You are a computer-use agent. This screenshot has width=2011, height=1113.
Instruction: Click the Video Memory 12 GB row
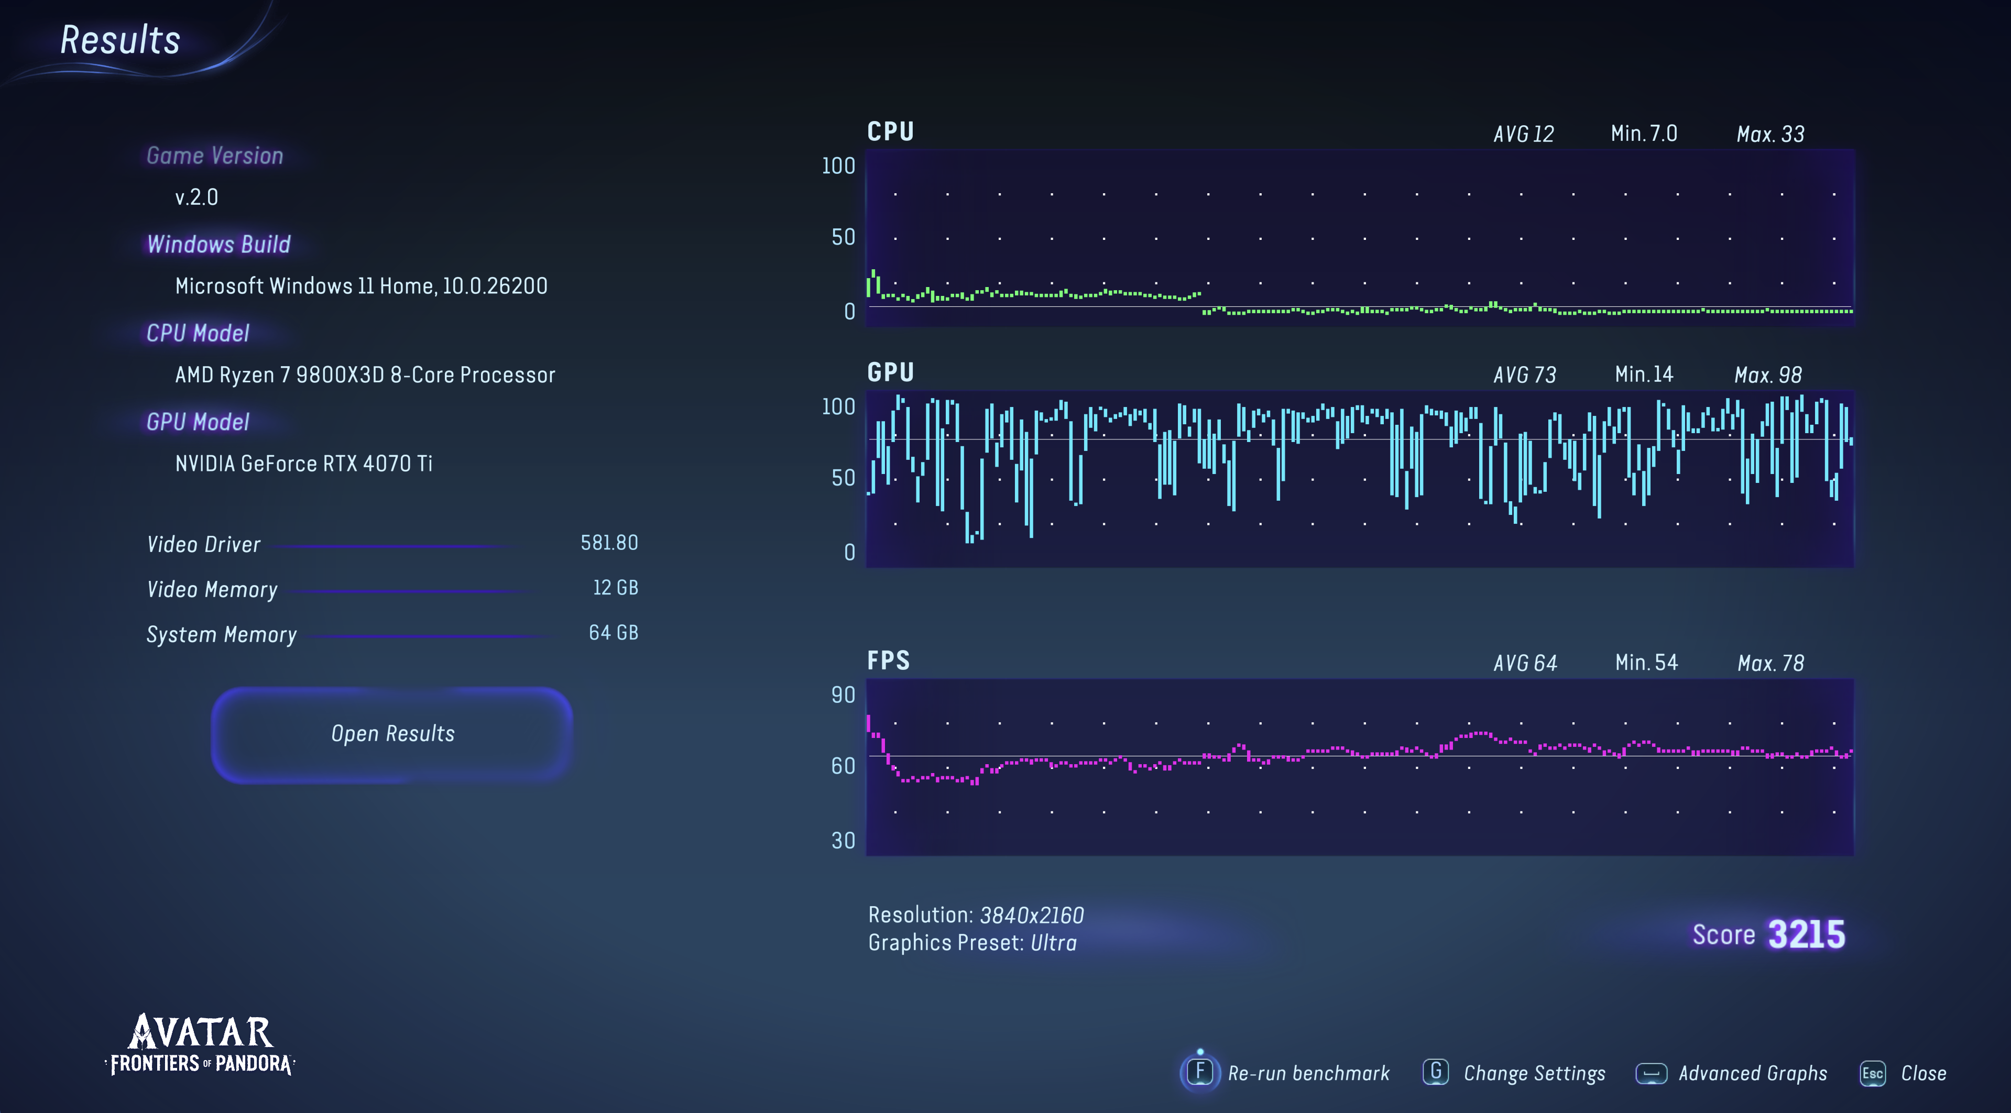(392, 589)
